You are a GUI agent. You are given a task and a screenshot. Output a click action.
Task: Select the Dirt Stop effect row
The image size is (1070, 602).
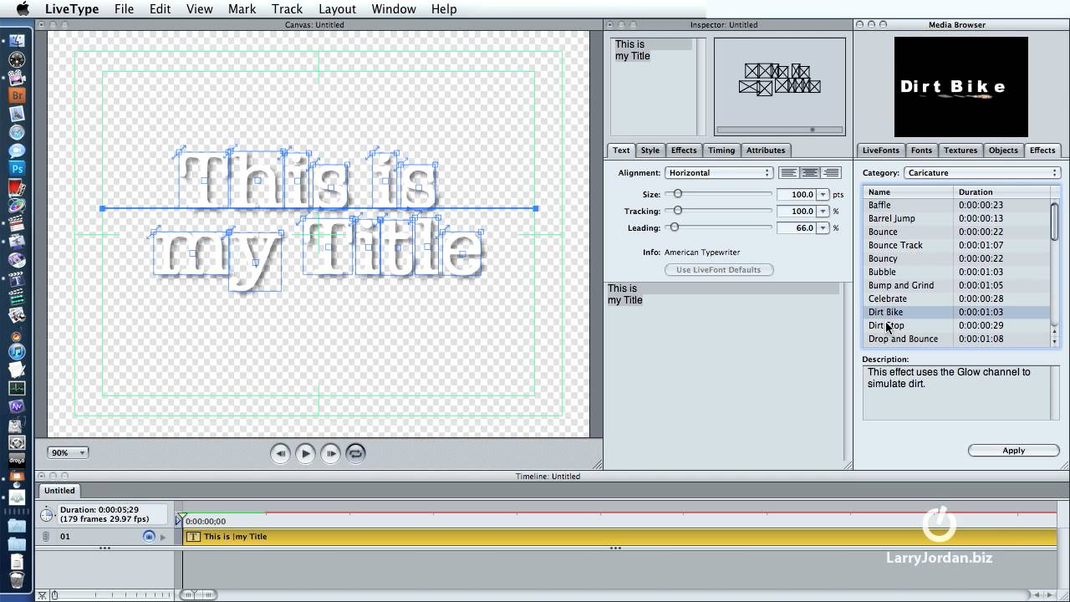957,325
